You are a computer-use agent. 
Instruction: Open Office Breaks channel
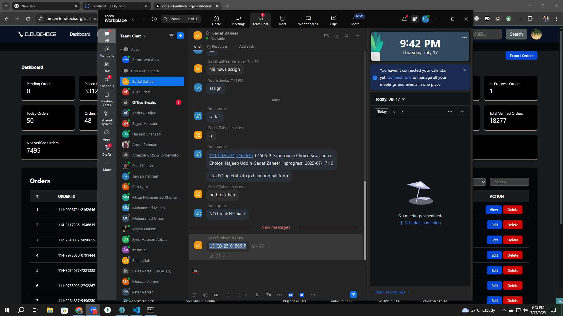[x=152, y=102]
